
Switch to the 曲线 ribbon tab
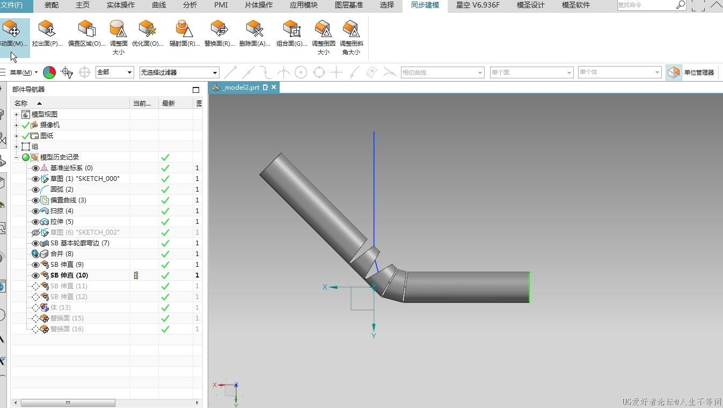click(159, 5)
